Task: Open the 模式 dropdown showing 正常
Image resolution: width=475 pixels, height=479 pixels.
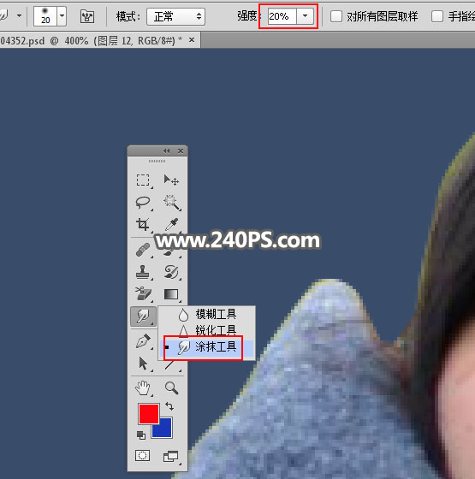Action: [x=175, y=16]
